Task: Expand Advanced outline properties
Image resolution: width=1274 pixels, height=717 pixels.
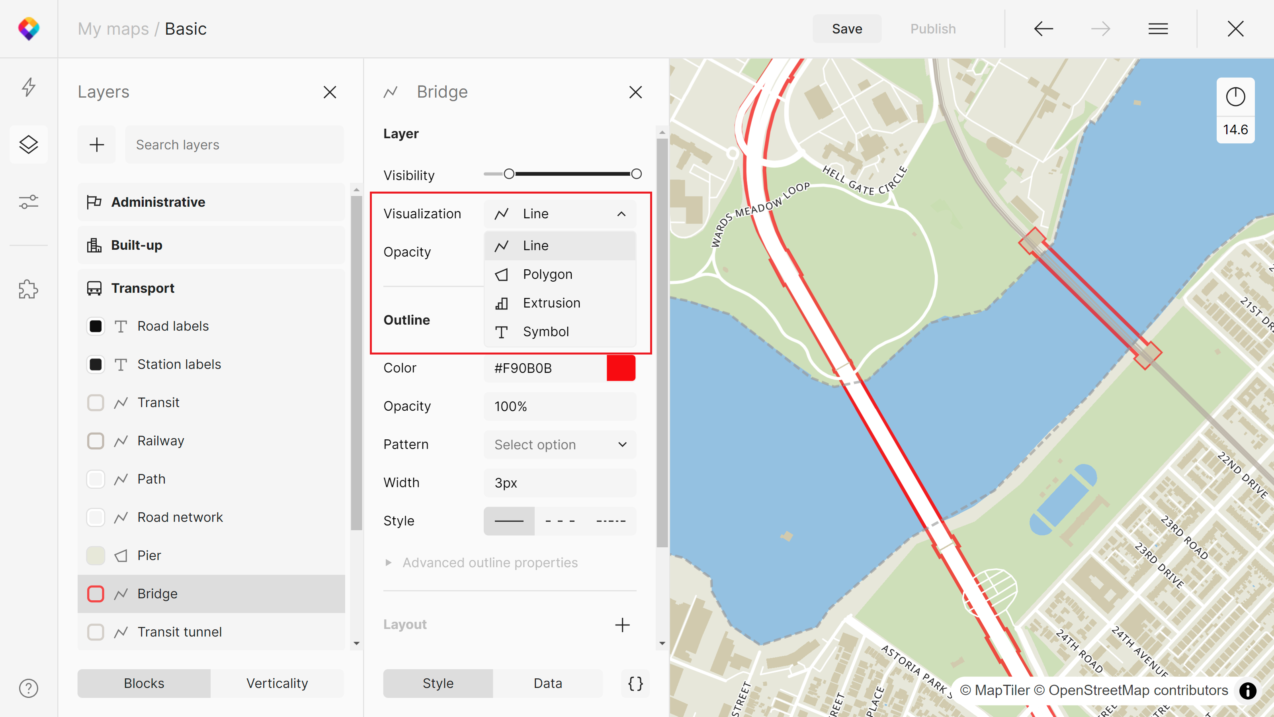Action: coord(489,562)
